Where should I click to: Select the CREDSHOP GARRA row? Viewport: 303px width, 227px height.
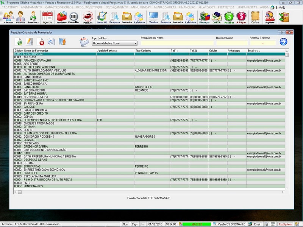coord(149,146)
